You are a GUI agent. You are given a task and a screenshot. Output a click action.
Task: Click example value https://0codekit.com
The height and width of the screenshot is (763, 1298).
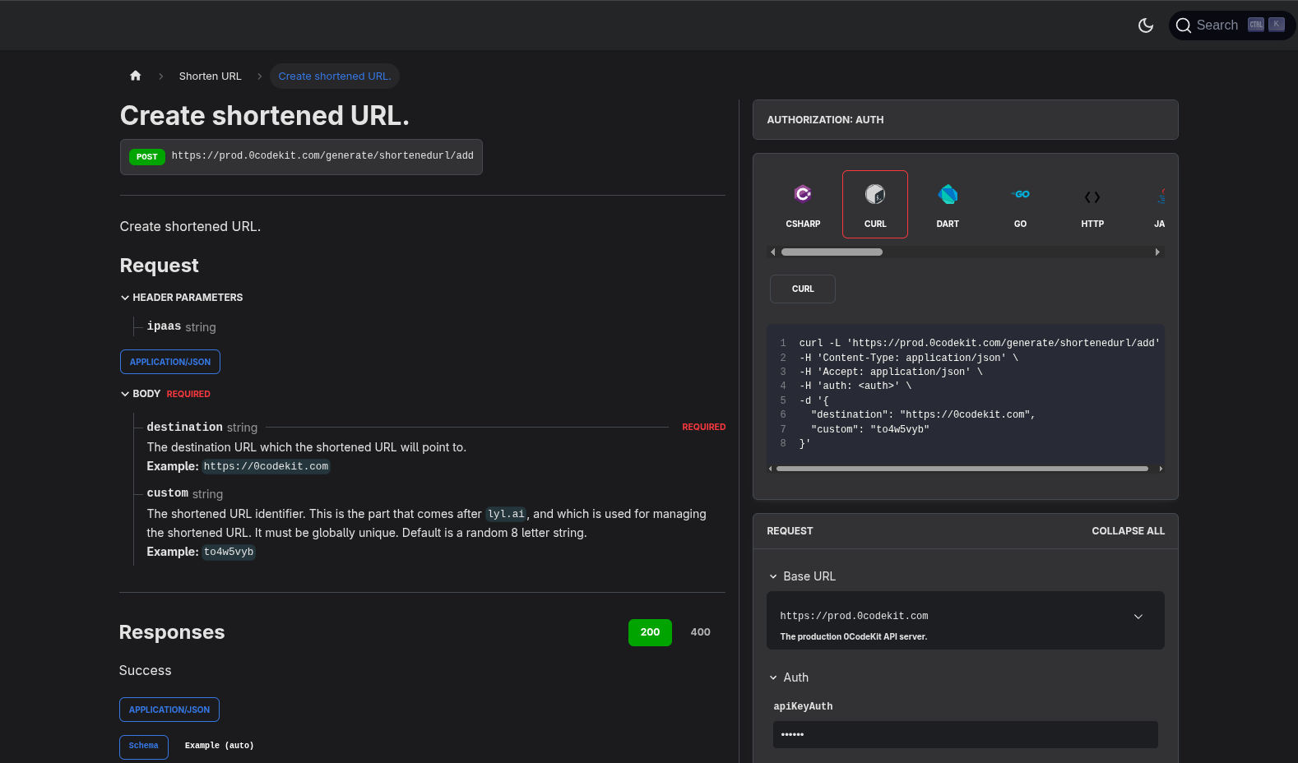coord(267,466)
